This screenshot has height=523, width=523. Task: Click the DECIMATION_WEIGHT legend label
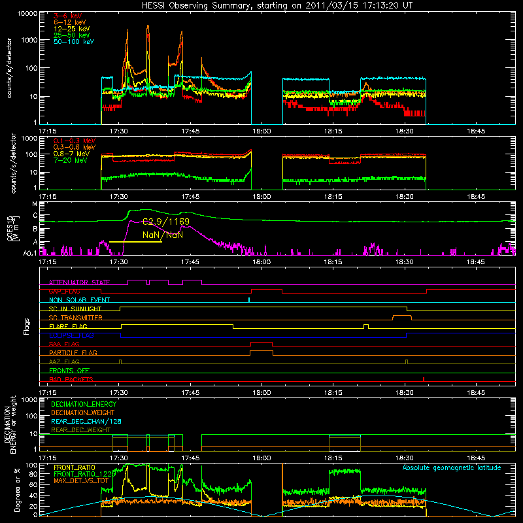click(x=83, y=413)
